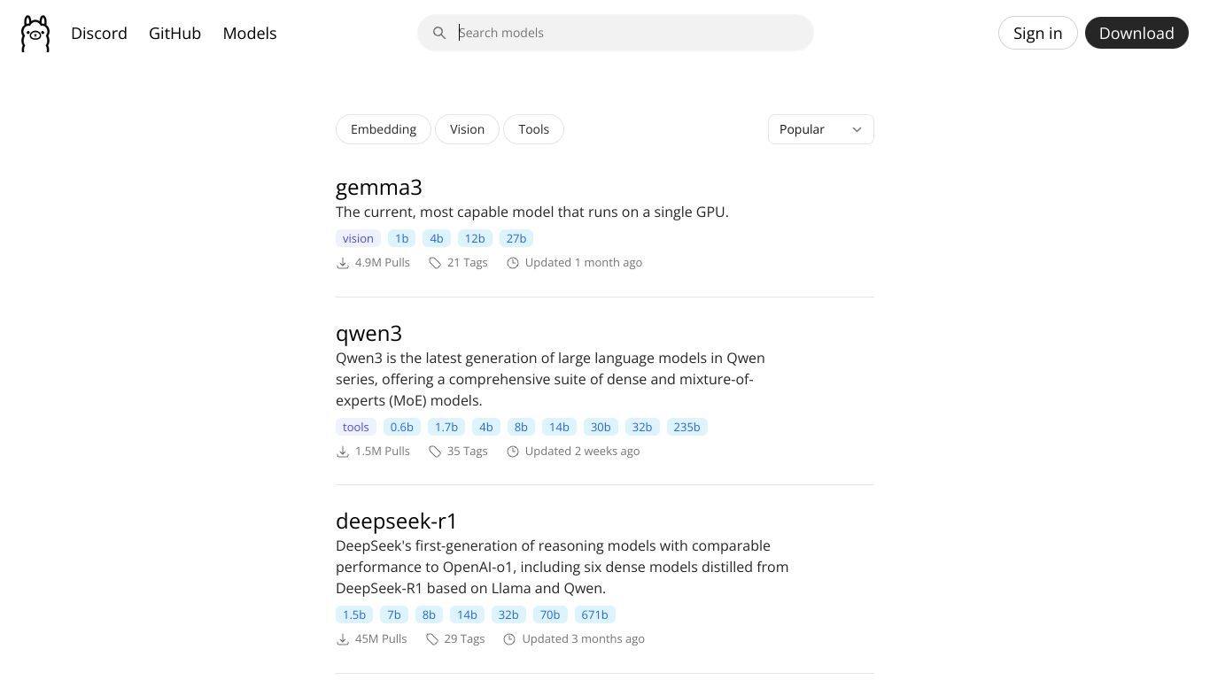Click deepseek-r1 7b size tag
This screenshot has width=1210, height=680.
click(394, 614)
